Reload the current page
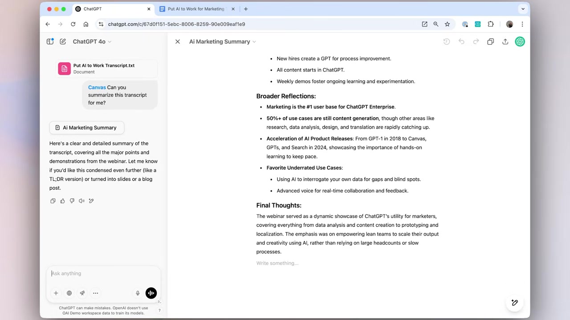Viewport: 570px width, 320px height. [x=73, y=24]
